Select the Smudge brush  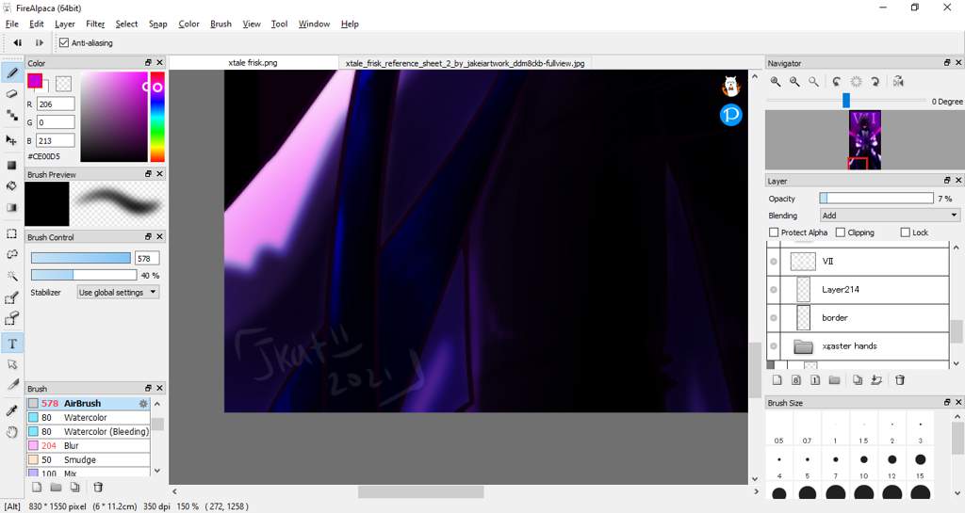88,460
